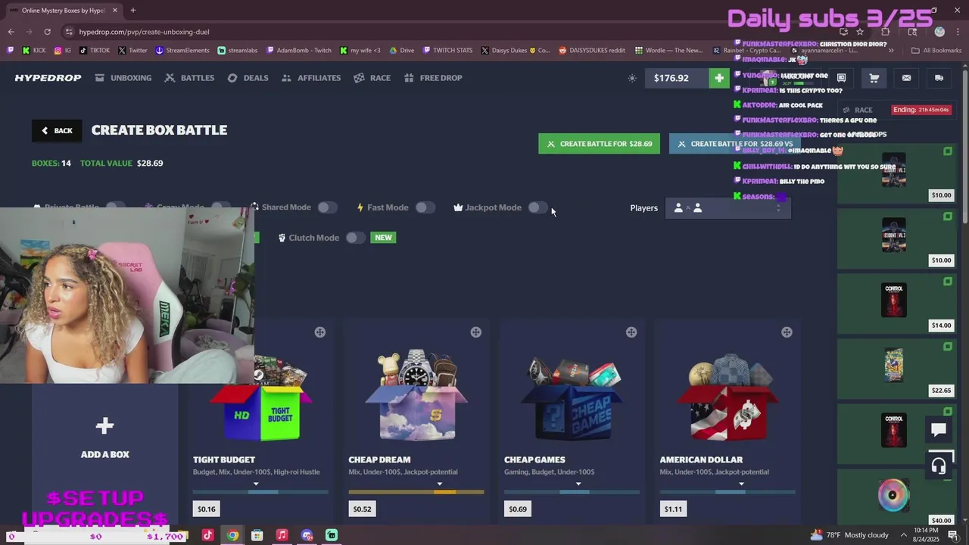This screenshot has width=969, height=545.
Task: Open the Players count dropdown
Action: [728, 207]
